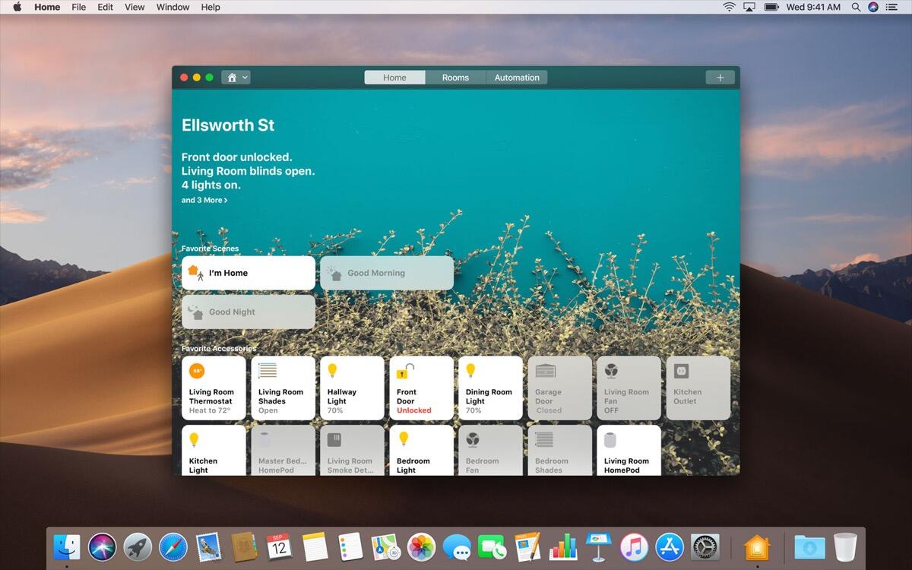Activate the I'm Home scene
Screen dimensions: 912x570
pos(249,273)
